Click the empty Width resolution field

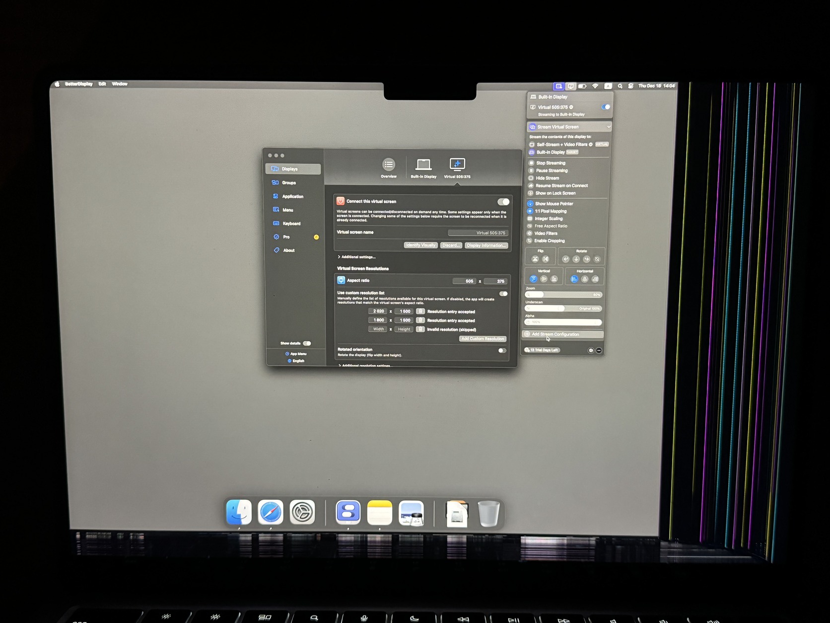click(x=378, y=329)
